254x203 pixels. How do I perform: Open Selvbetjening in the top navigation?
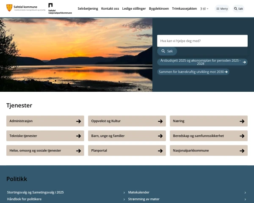click(88, 8)
